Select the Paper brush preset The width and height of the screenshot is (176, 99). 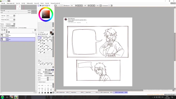click(x=51, y=49)
